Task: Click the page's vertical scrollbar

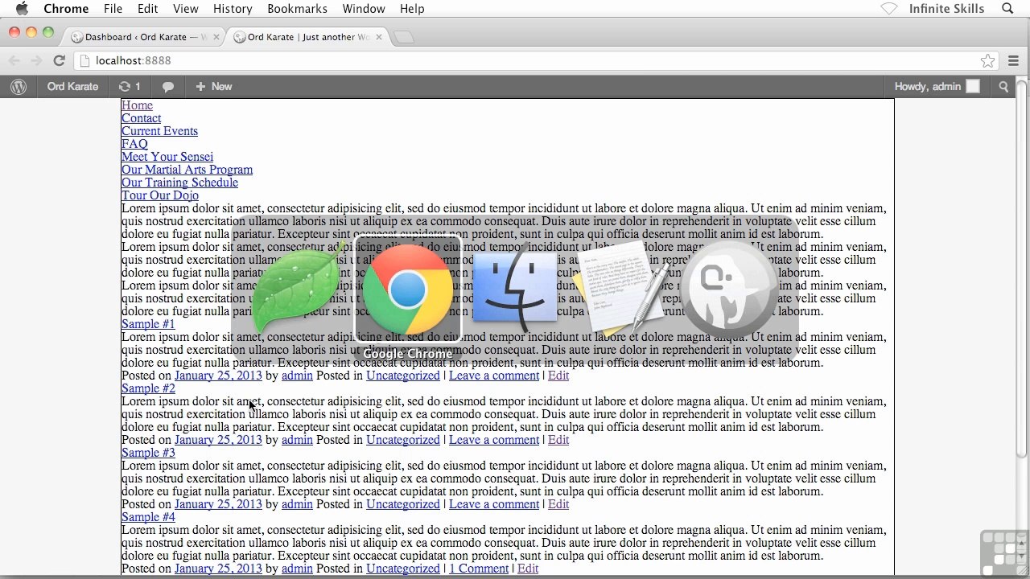Action: tap(1022, 269)
